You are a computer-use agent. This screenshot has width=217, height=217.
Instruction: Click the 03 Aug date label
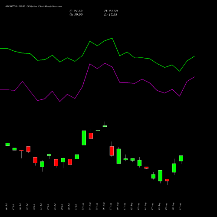(x=83, y=207)
